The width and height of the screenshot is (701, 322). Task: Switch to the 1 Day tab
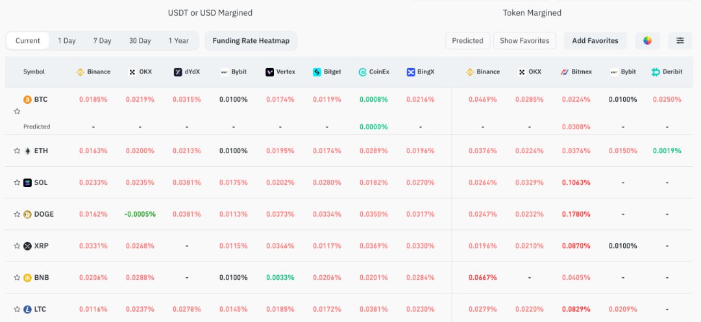(x=67, y=41)
